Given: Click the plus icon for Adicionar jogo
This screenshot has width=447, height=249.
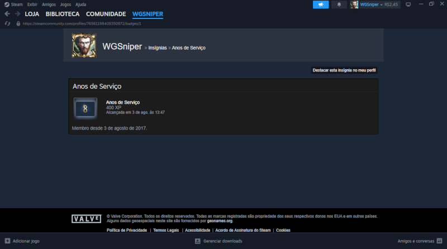Looking at the screenshot, I should click(6, 241).
